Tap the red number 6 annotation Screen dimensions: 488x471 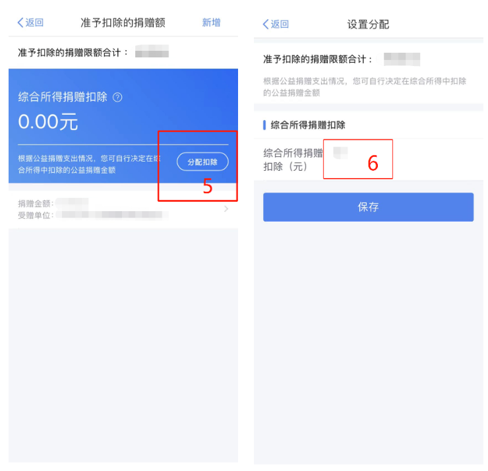pyautogui.click(x=373, y=163)
